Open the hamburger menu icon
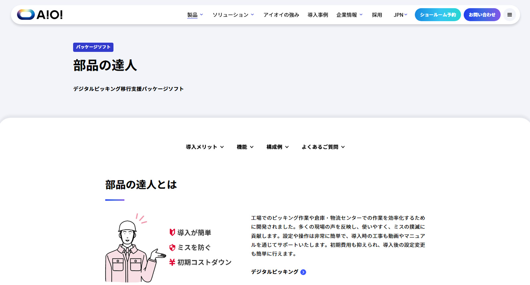530x285 pixels. (509, 15)
